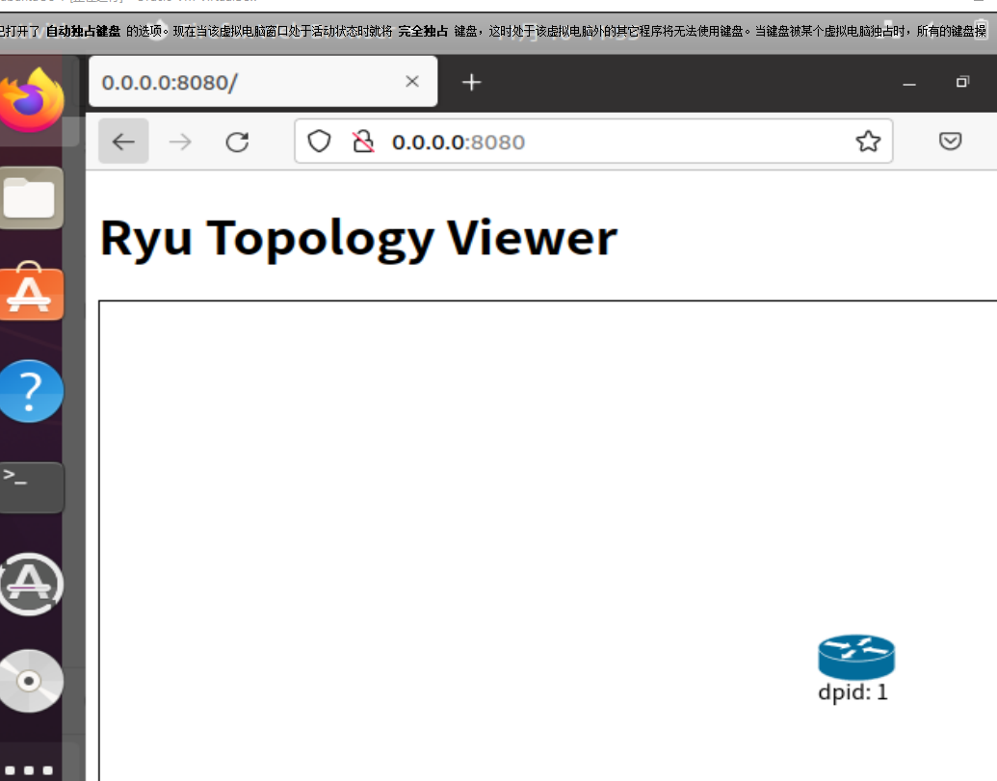This screenshot has width=997, height=781.
Task: Launch Ubuntu Software from the dock
Action: pos(31,293)
